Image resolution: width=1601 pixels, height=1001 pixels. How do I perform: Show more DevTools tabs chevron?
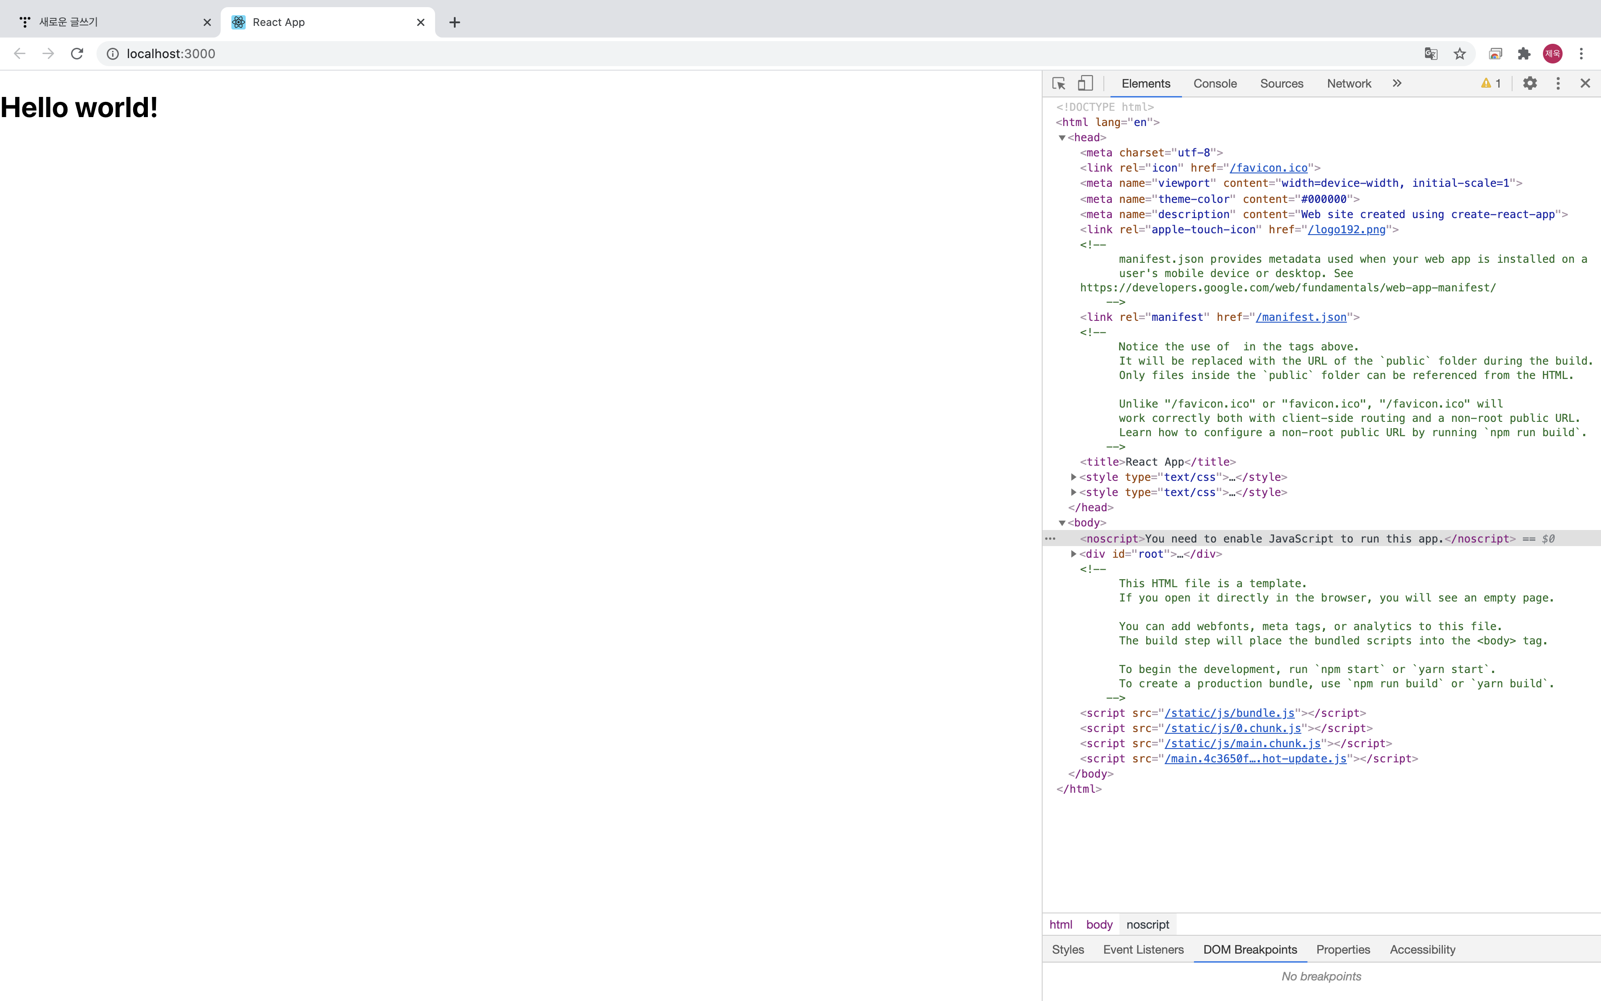click(x=1396, y=84)
